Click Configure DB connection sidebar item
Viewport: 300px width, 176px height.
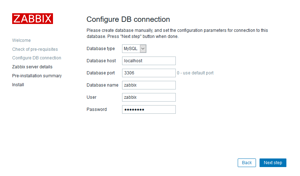pyautogui.click(x=37, y=58)
